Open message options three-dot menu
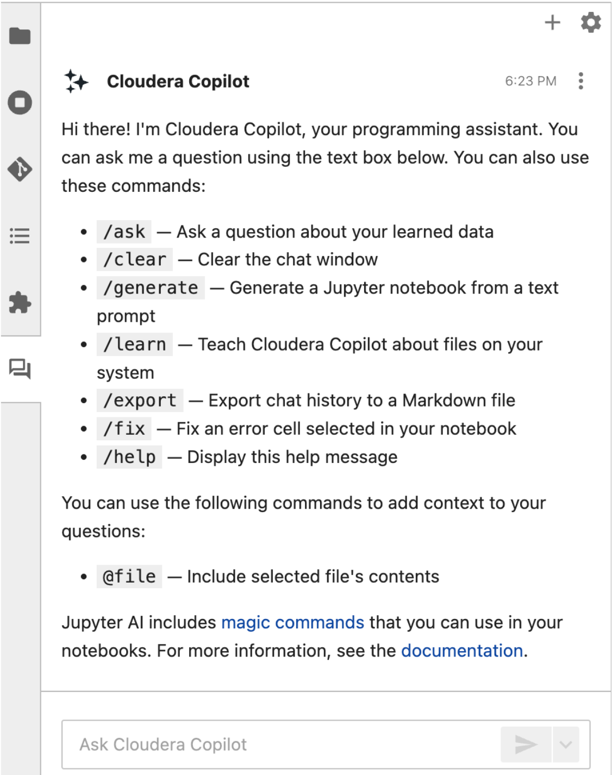This screenshot has width=612, height=775. (581, 81)
